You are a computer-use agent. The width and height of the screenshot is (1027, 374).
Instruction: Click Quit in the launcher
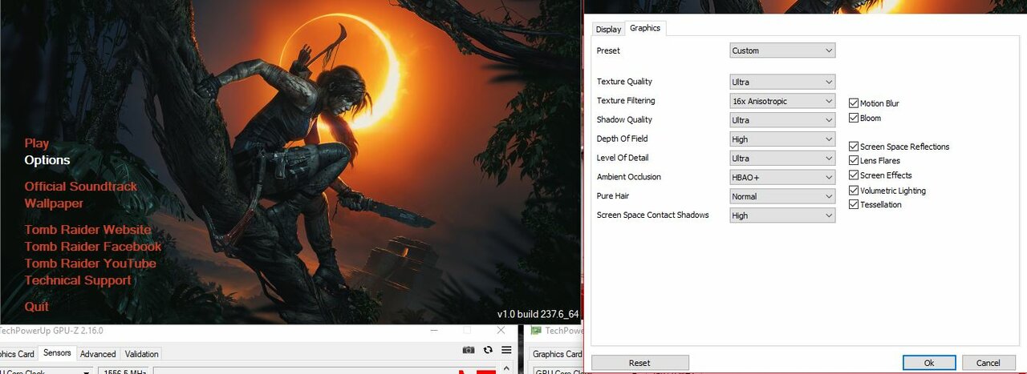pyautogui.click(x=37, y=307)
